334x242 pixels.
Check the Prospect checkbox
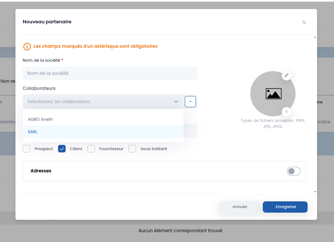coord(26,149)
